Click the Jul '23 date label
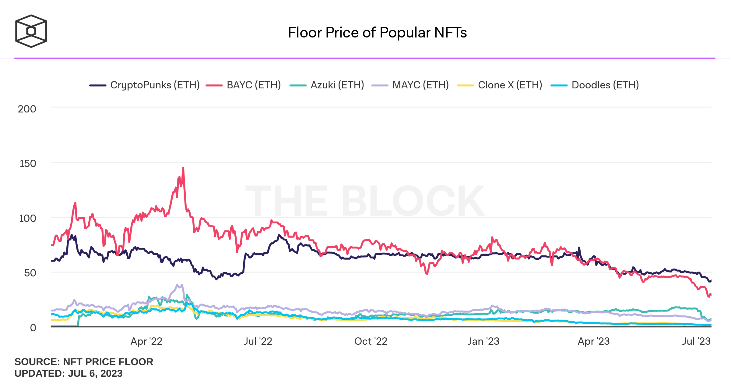 tap(696, 341)
